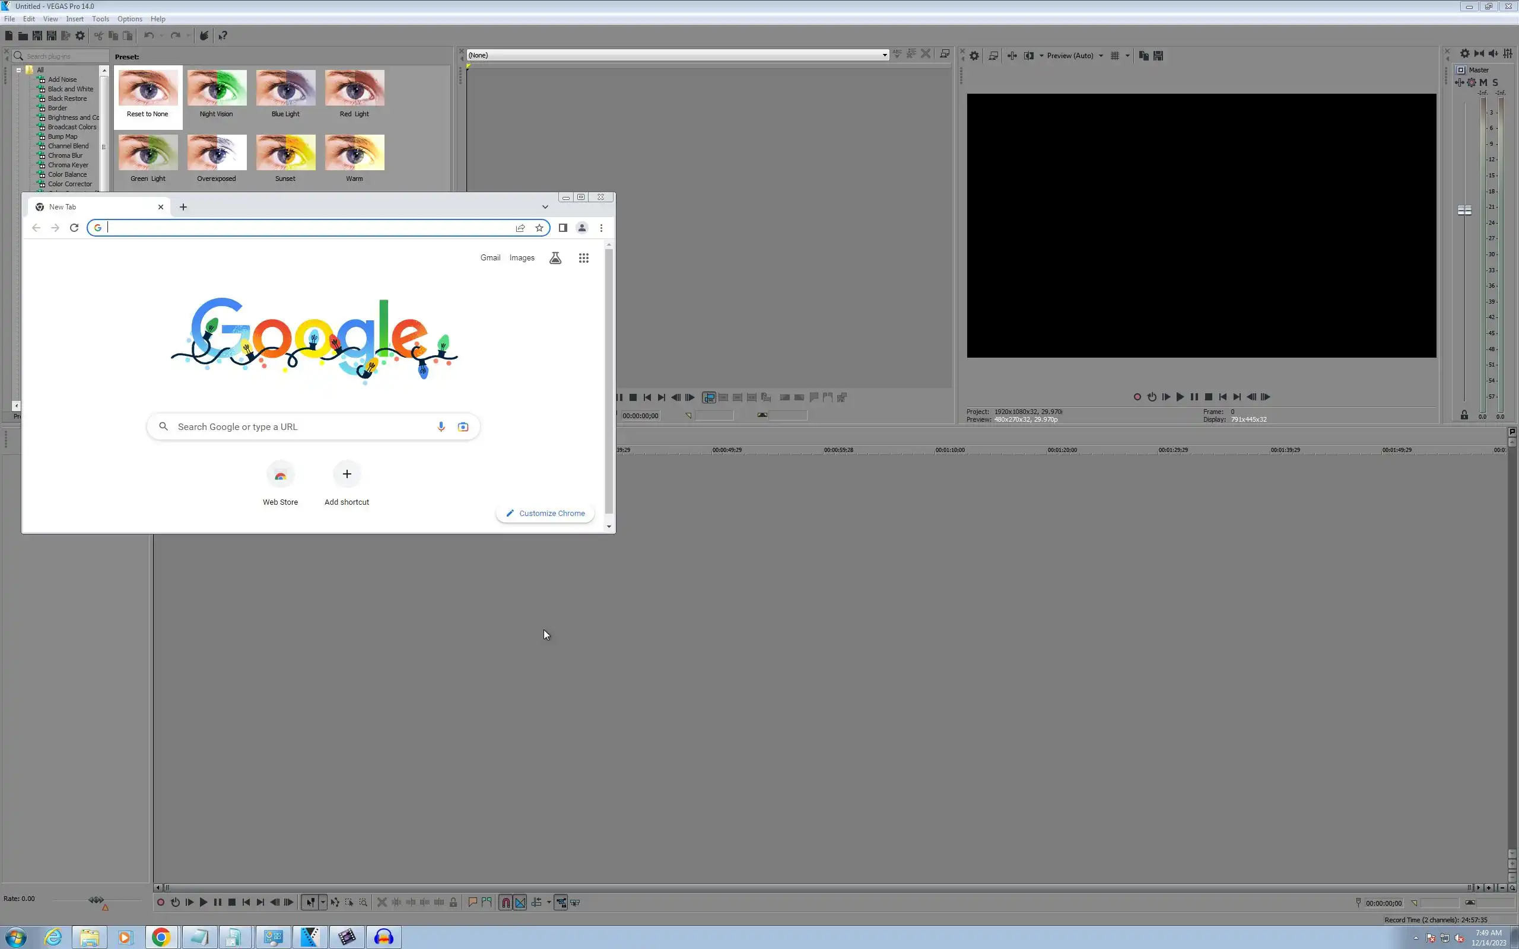The image size is (1519, 949).
Task: Open the Insert menu
Action: pyautogui.click(x=75, y=19)
